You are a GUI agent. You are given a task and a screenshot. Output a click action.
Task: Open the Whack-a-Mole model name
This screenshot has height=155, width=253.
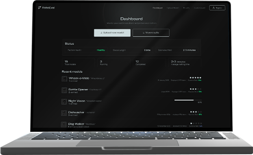[x=79, y=78]
